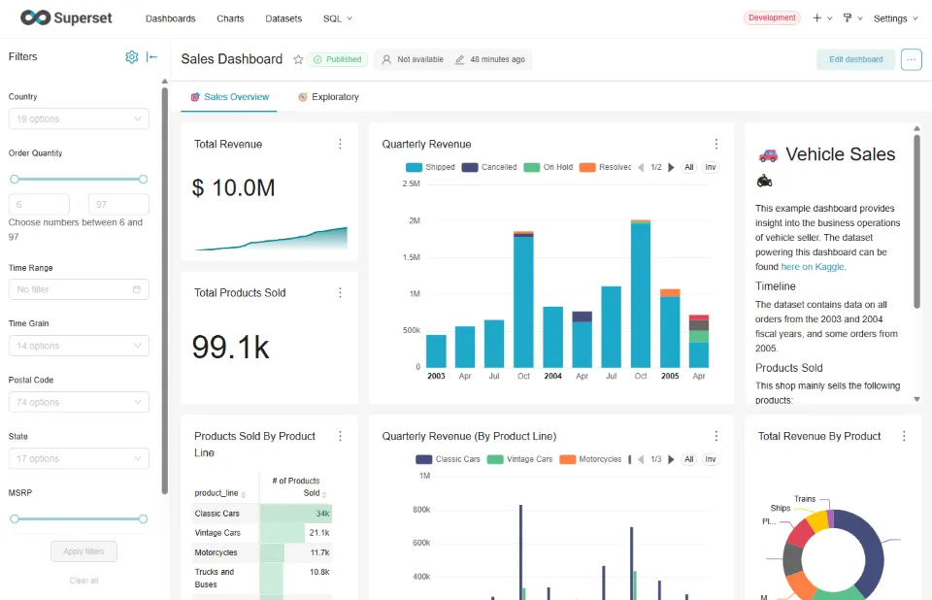932x600 pixels.
Task: Open the Charts menu item
Action: [x=230, y=18]
